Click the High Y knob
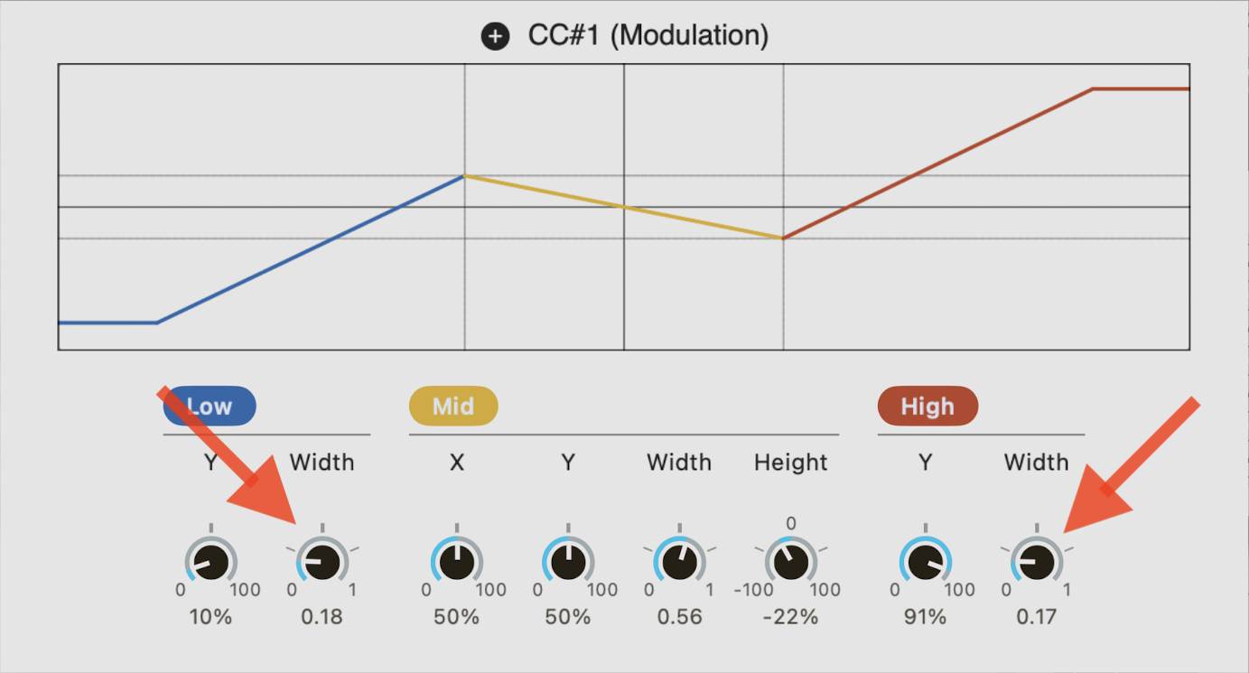Viewport: 1249px width, 673px height. pyautogui.click(x=926, y=562)
